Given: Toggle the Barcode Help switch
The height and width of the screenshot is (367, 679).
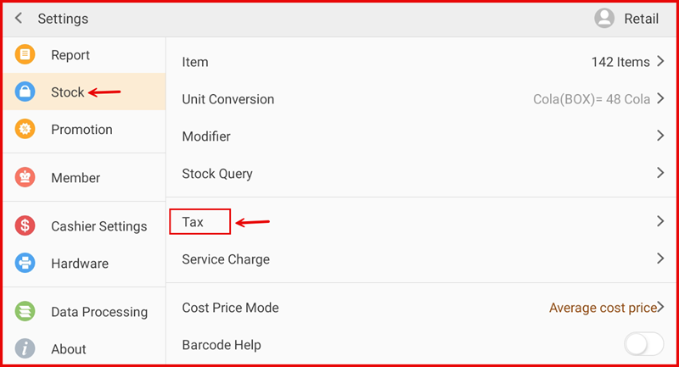Looking at the screenshot, I should tap(643, 344).
